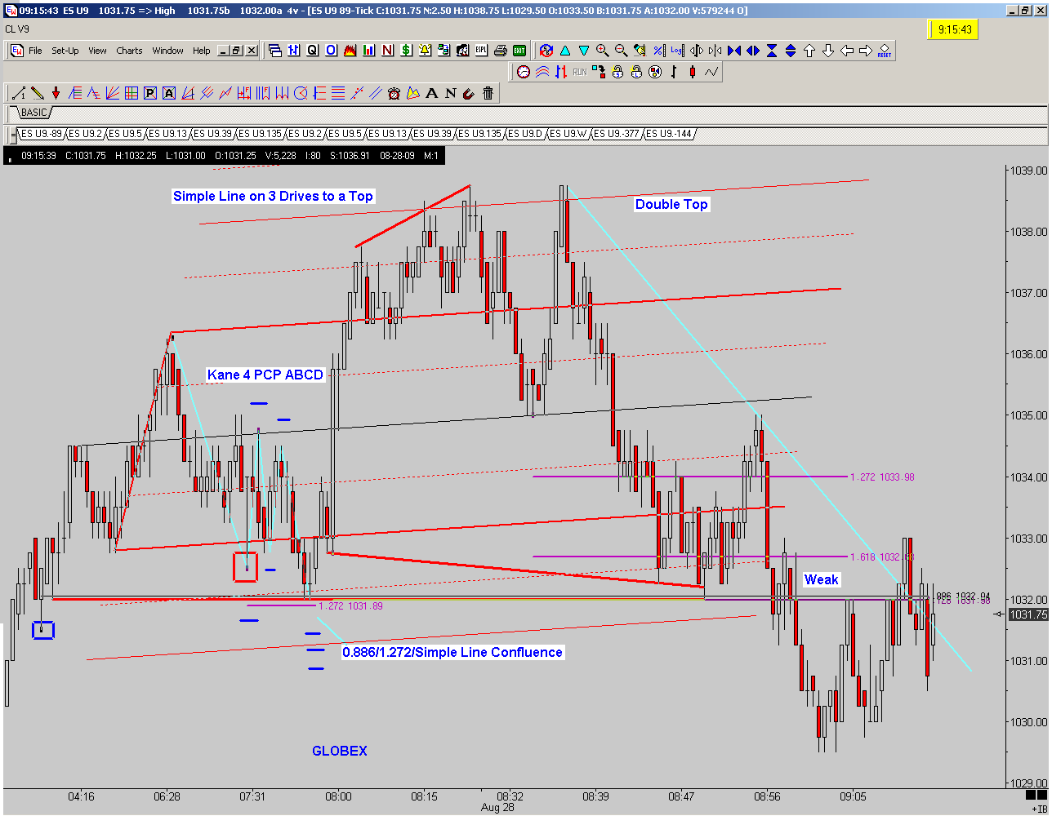Click the yellow 9:15:43 clock display
The image size is (1052, 816).
(x=953, y=29)
